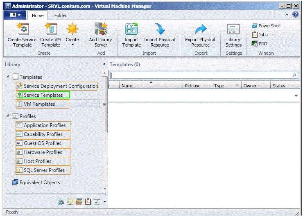Click the Guest OS Profiles node icon
303x218 pixels.
[19, 143]
